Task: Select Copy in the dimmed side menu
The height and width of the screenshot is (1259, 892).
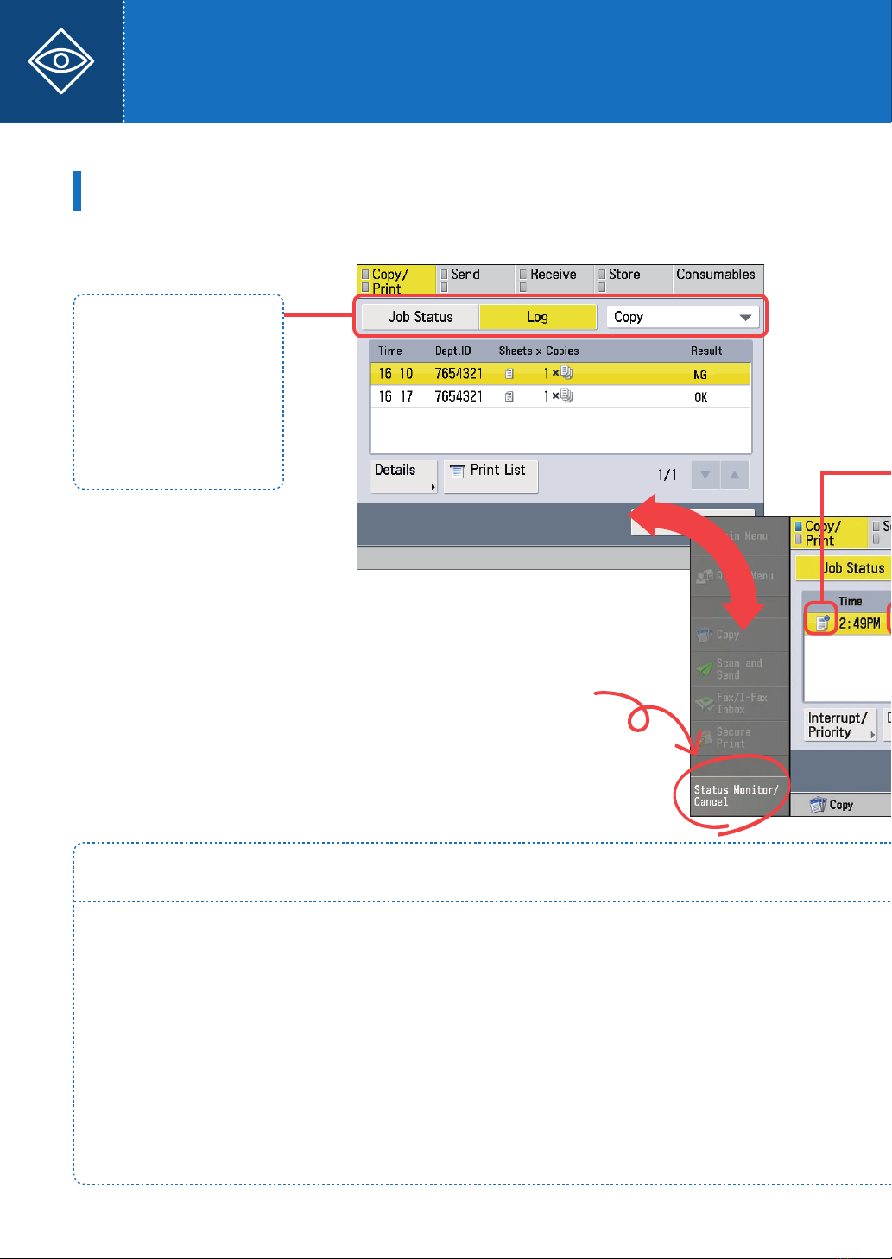Action: click(x=740, y=635)
